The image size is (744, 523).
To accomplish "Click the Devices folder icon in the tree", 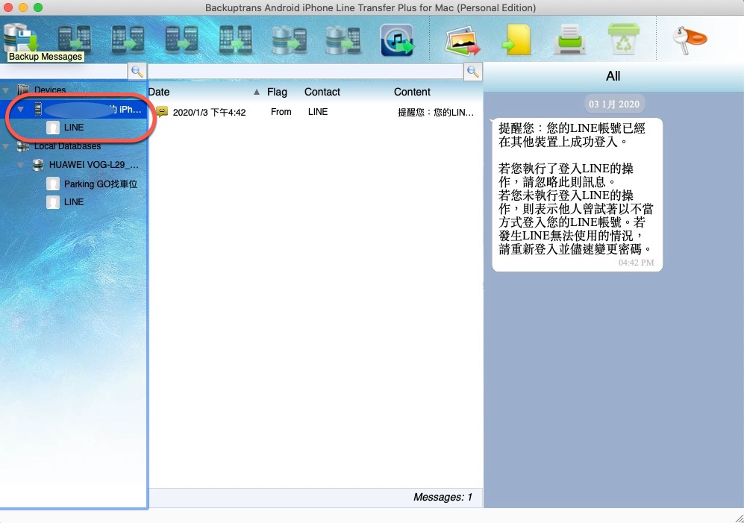I will click(23, 90).
